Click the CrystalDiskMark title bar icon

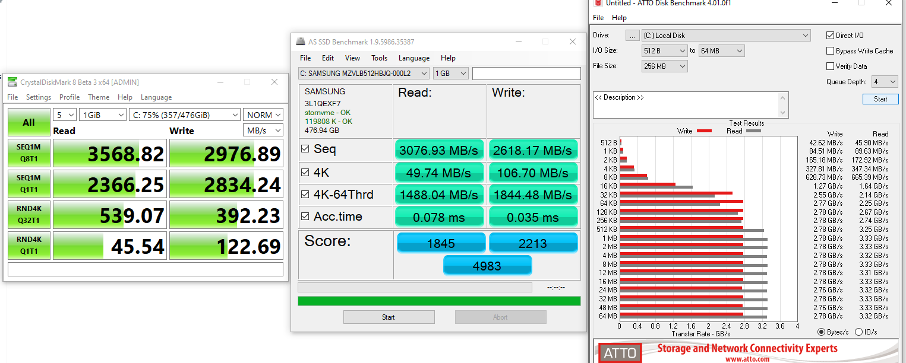tap(12, 82)
